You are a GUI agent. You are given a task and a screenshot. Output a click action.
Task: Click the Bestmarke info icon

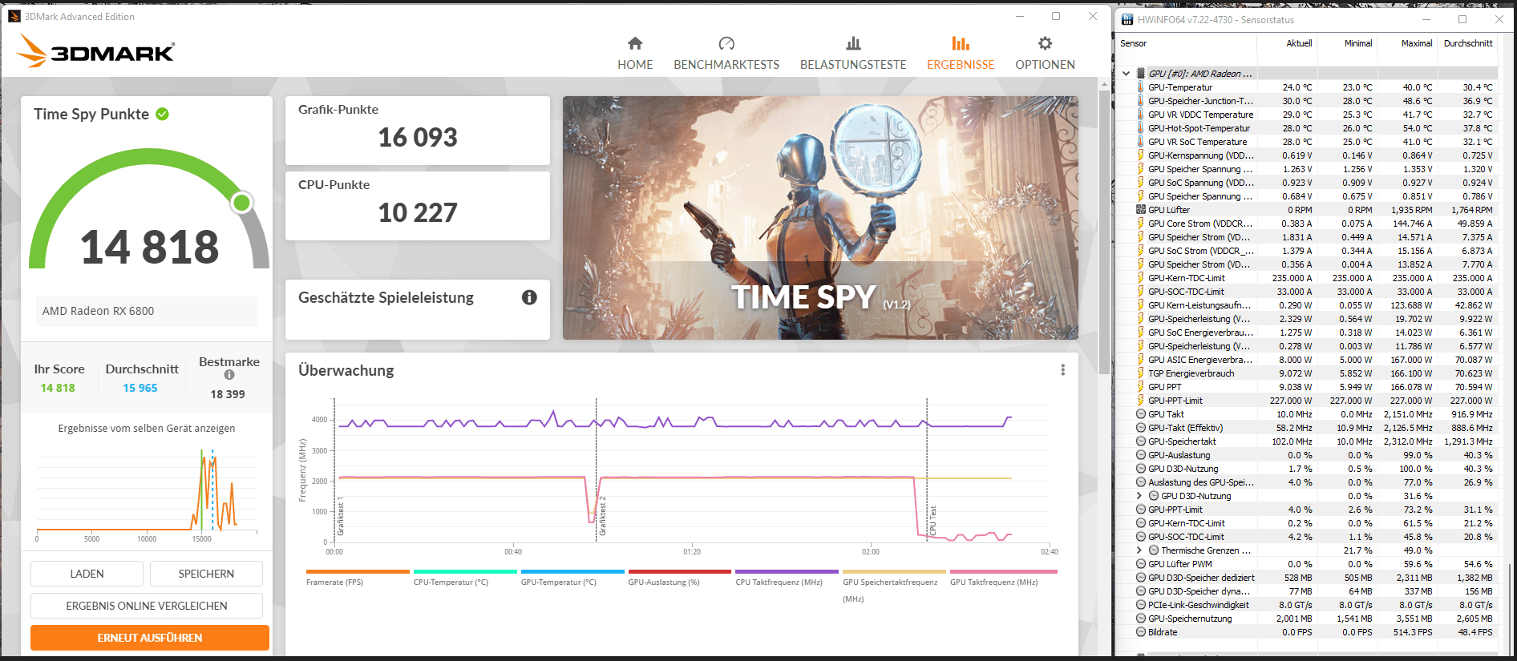pos(229,375)
